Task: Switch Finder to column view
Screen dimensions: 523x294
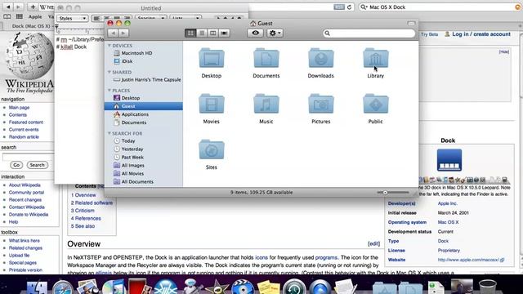Action: pyautogui.click(x=212, y=33)
